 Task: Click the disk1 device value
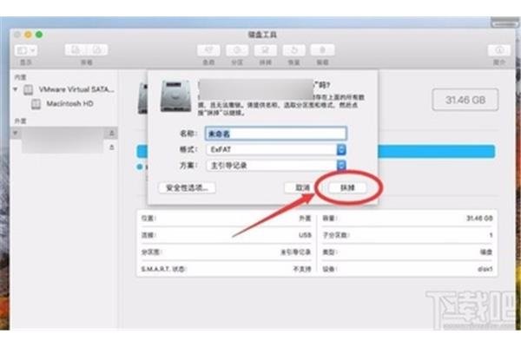[485, 269]
